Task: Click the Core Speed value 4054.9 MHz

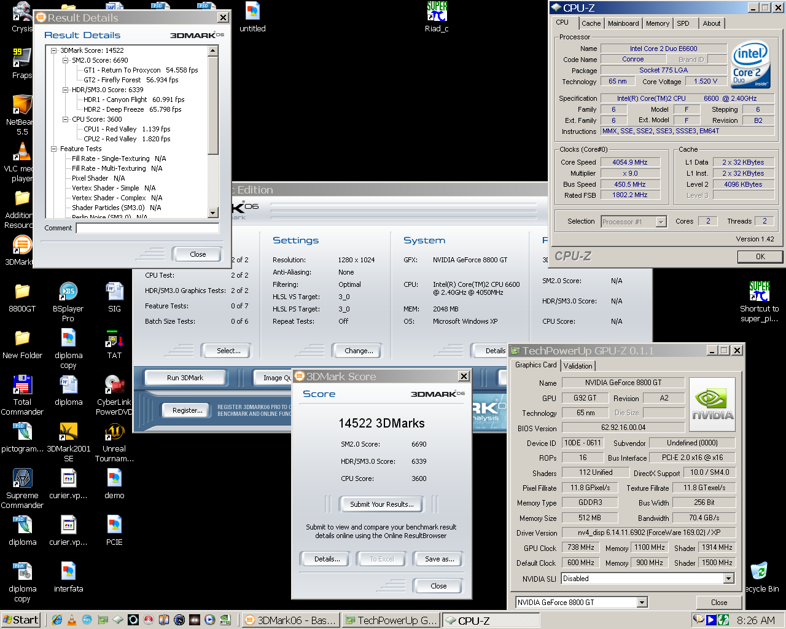Action: click(x=630, y=162)
